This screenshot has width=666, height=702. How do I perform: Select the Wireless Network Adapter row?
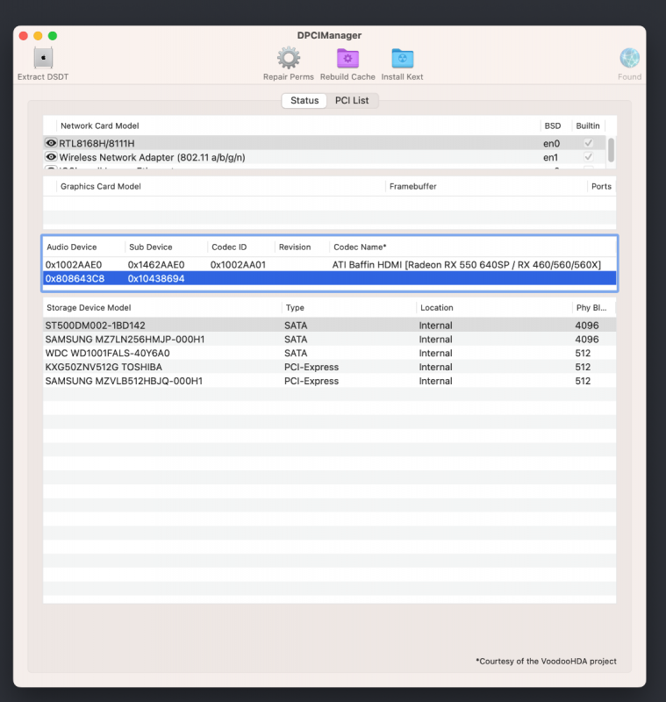coord(325,157)
